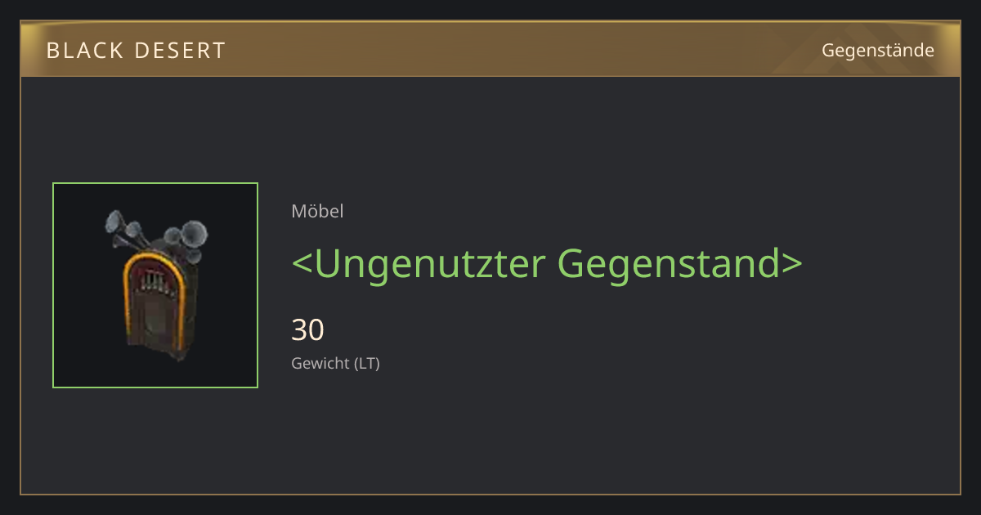This screenshot has width=981, height=515.
Task: Click the weight value 30
Action: coord(308,330)
